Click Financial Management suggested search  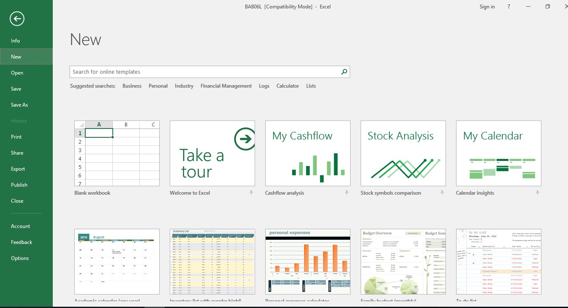tap(226, 86)
